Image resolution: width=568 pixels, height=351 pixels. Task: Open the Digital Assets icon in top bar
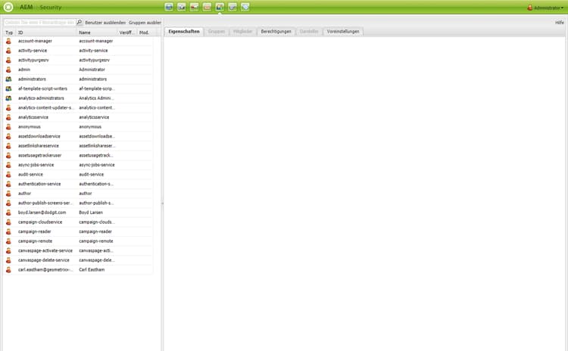click(182, 7)
